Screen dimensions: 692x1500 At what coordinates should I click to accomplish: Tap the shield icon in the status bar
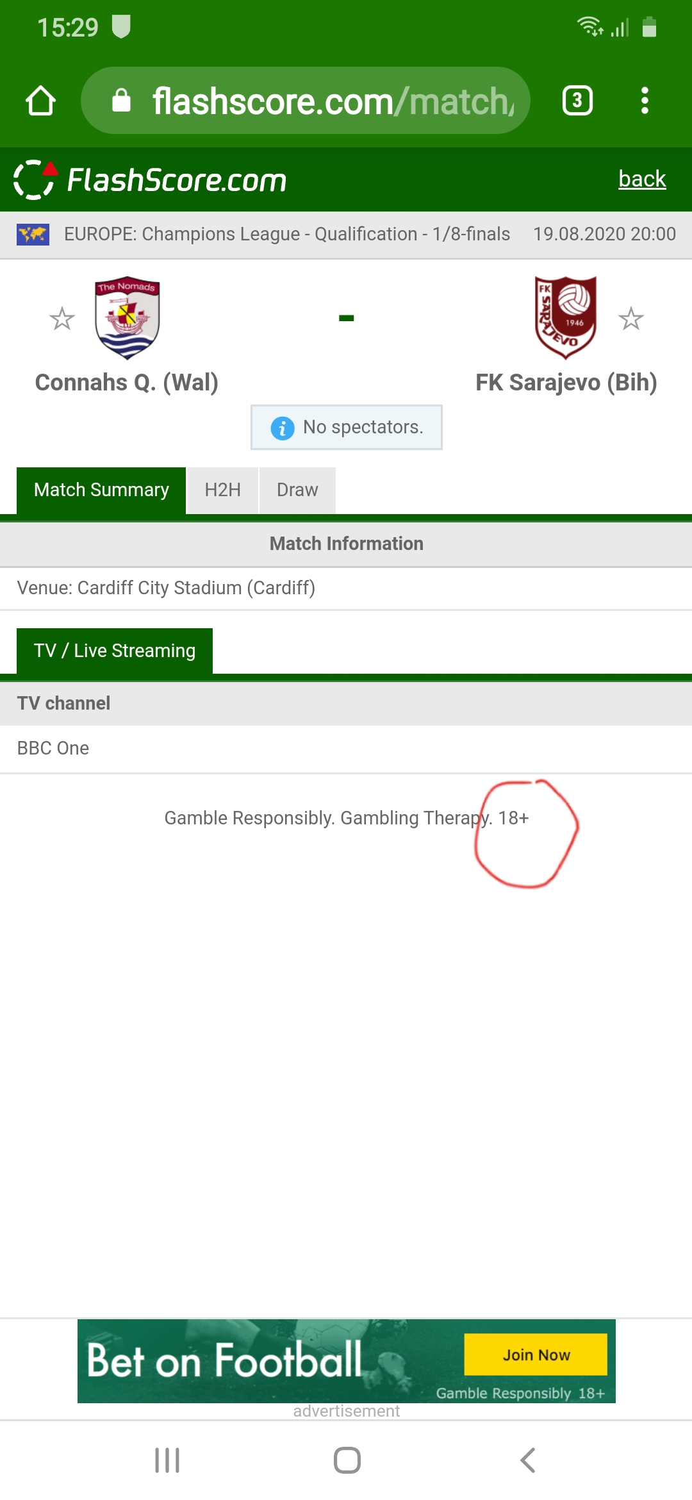point(121,27)
